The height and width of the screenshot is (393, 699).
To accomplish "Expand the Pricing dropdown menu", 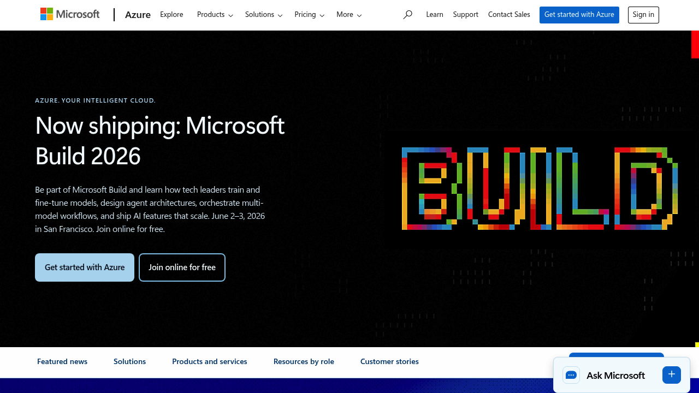I will 310,15.
